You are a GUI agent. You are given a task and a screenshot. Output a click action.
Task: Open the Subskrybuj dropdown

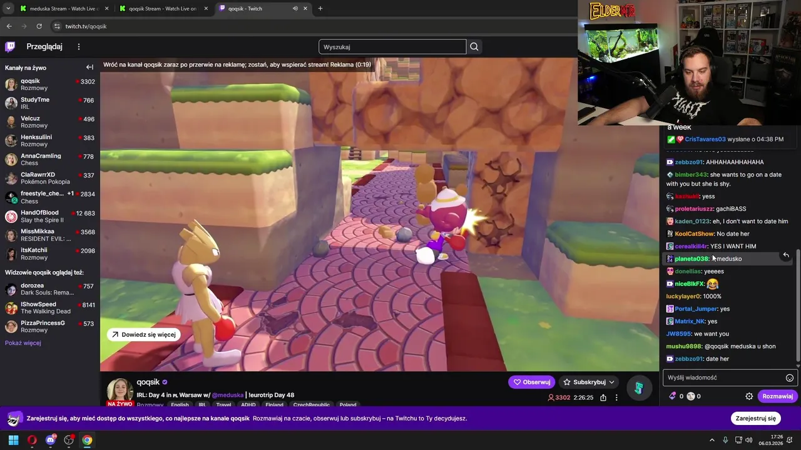589,382
